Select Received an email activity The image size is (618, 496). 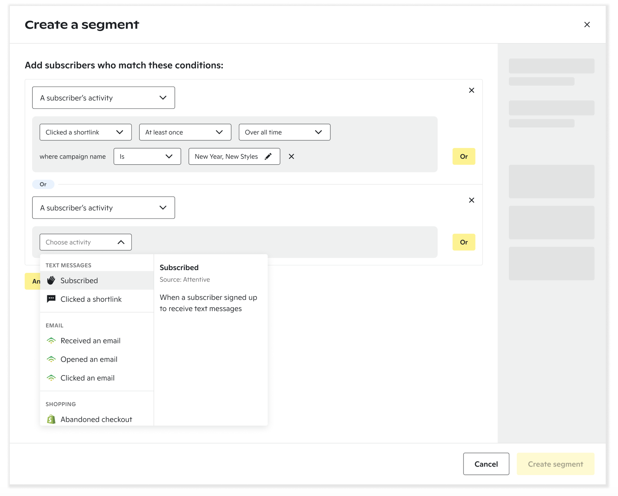[90, 341]
